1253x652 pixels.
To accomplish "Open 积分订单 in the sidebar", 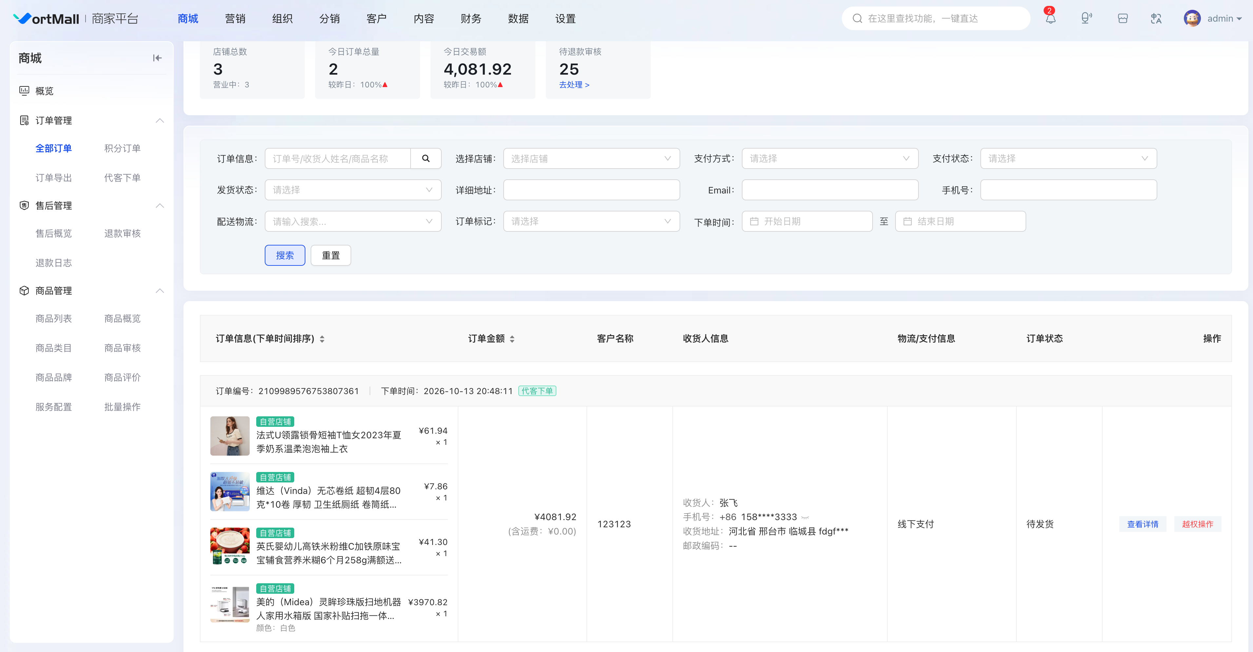I will coord(122,148).
